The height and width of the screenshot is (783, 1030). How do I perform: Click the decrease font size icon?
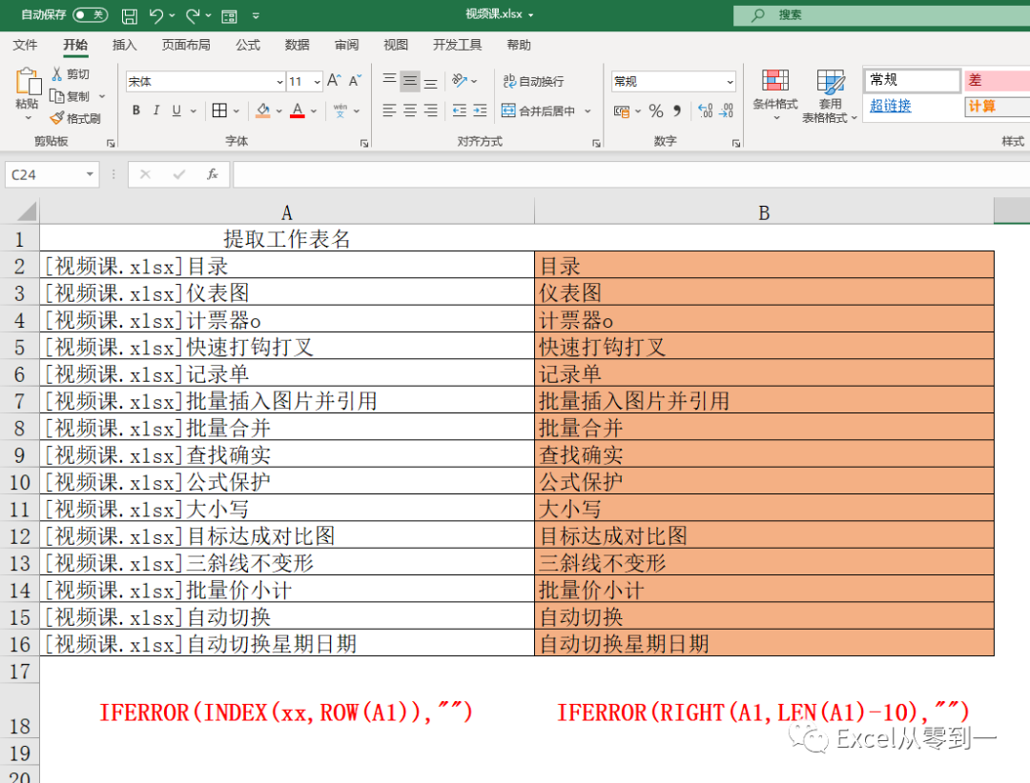356,80
